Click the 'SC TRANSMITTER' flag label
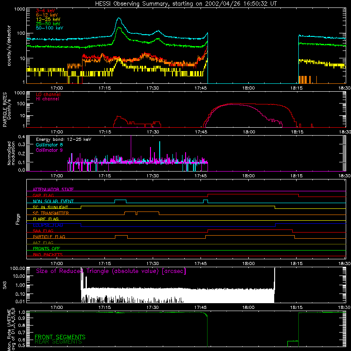The width and height of the screenshot is (351, 351). click(51, 213)
